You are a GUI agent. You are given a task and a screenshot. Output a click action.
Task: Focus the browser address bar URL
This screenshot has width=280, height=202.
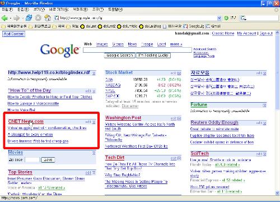(136, 18)
